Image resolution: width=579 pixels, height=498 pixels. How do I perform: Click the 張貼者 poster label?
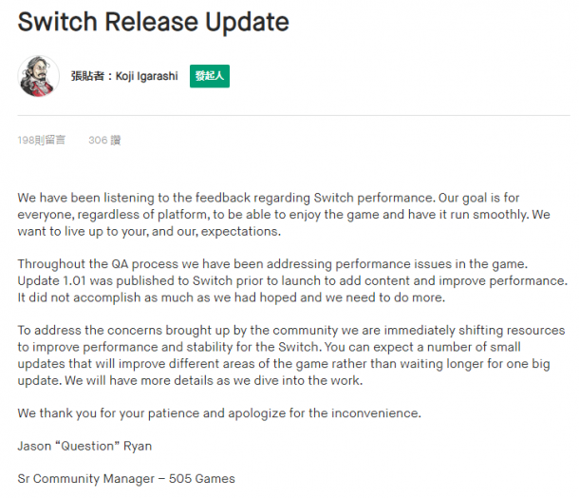(87, 76)
